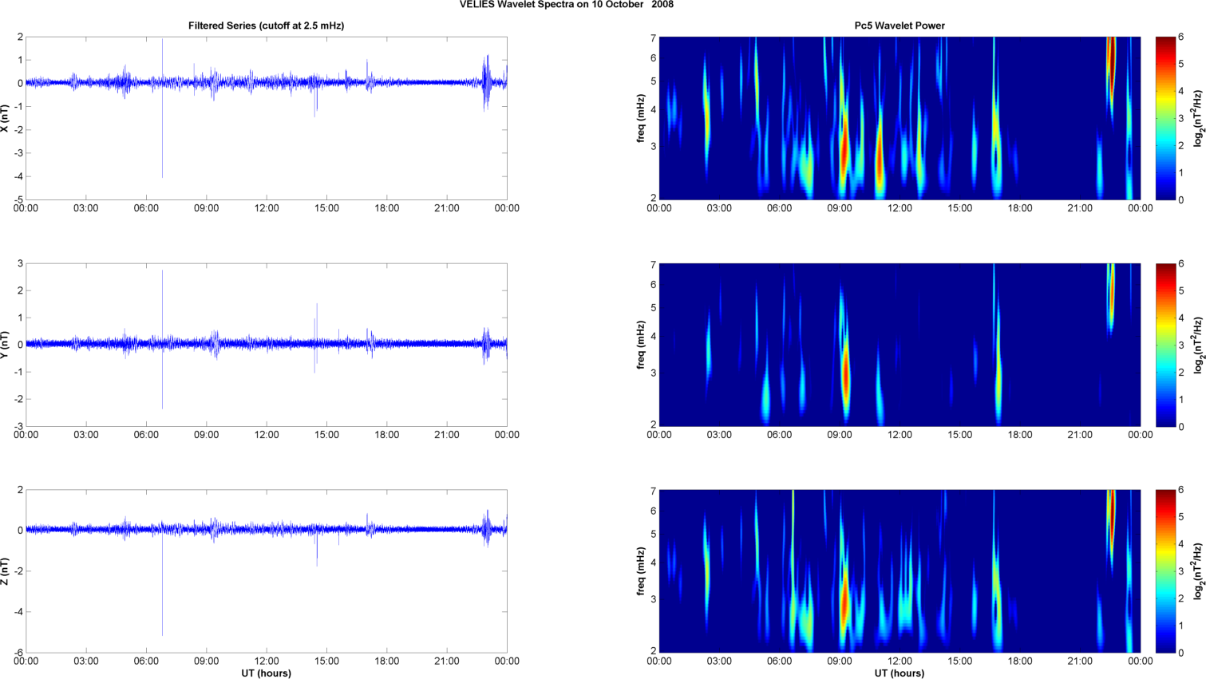Viewport: 1206px width, 679px height.
Task: Click the deep downward spike in Z series
Action: click(162, 586)
